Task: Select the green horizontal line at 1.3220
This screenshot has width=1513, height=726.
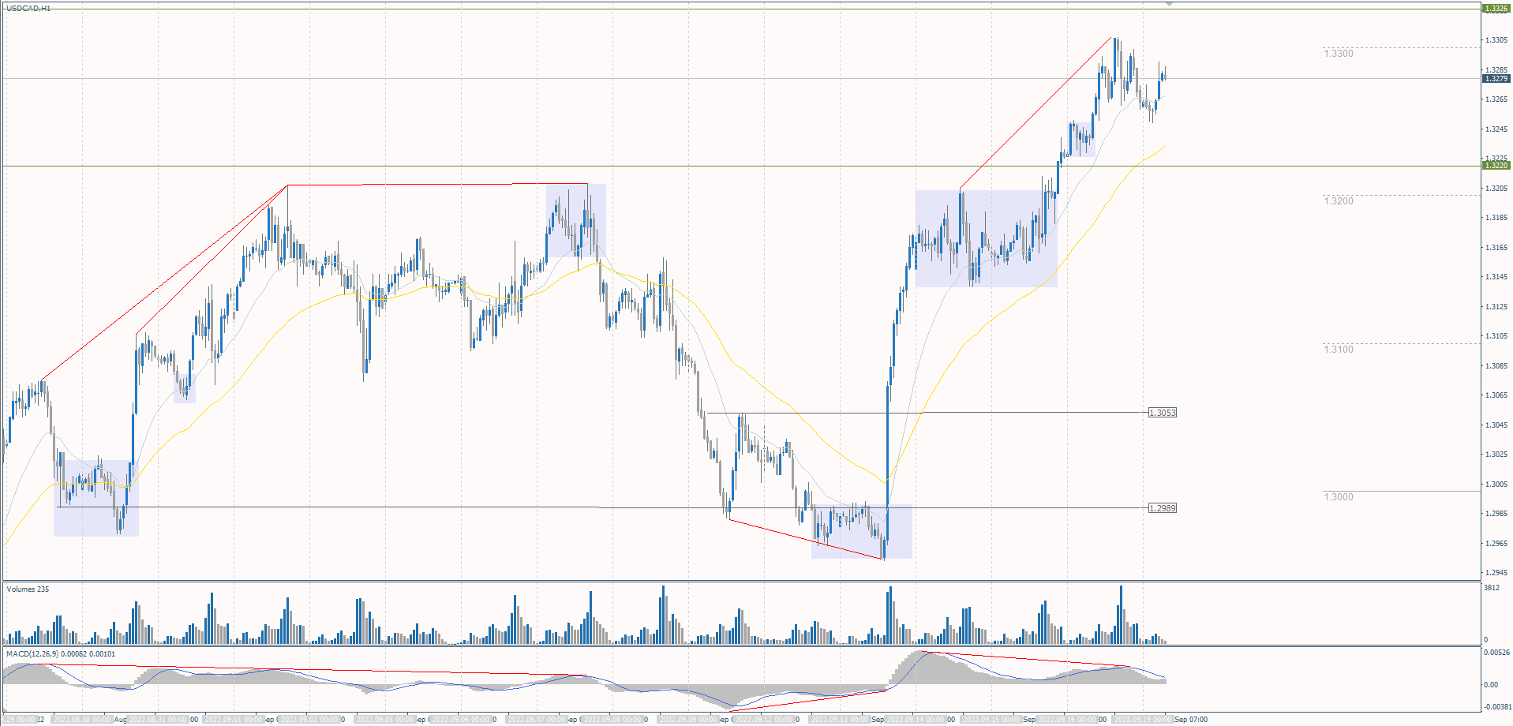Action: point(742,166)
